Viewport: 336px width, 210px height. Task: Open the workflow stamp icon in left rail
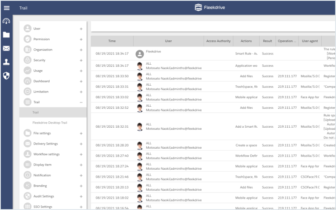6,62
